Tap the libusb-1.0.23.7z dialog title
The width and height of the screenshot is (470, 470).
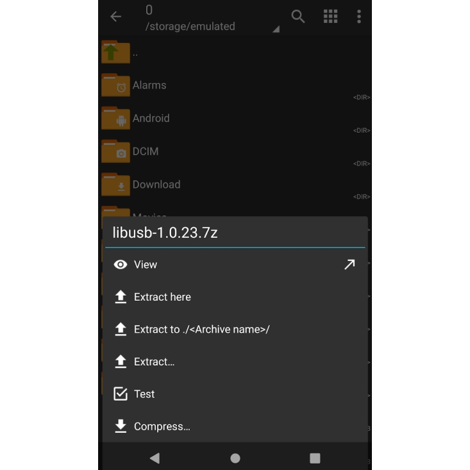click(165, 233)
